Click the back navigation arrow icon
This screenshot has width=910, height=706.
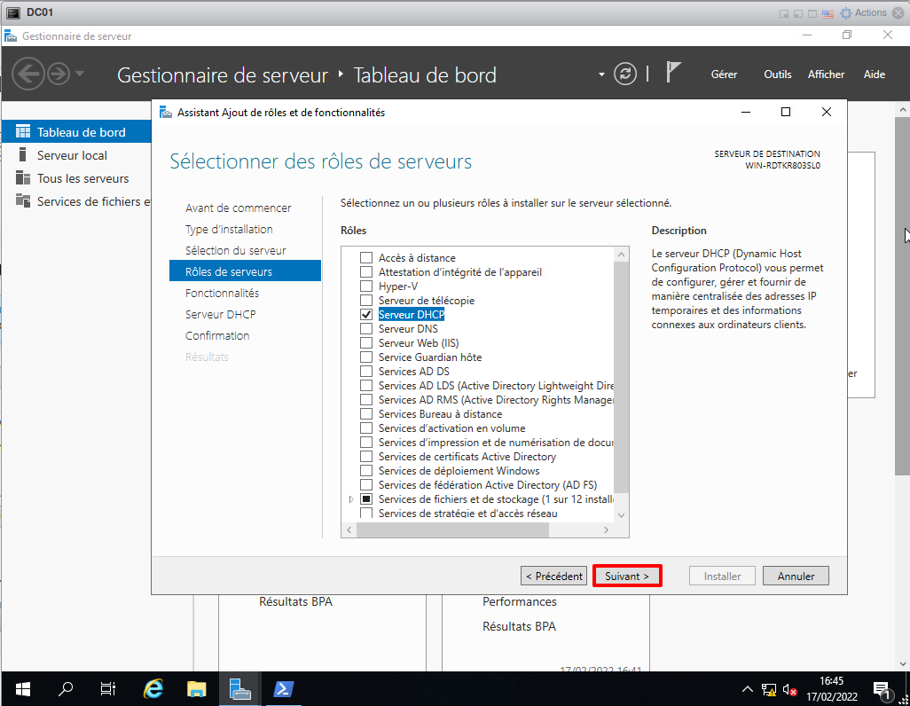tap(28, 74)
